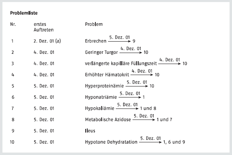
Task: Select the Hypokaliämie entry
Action: (x=99, y=108)
